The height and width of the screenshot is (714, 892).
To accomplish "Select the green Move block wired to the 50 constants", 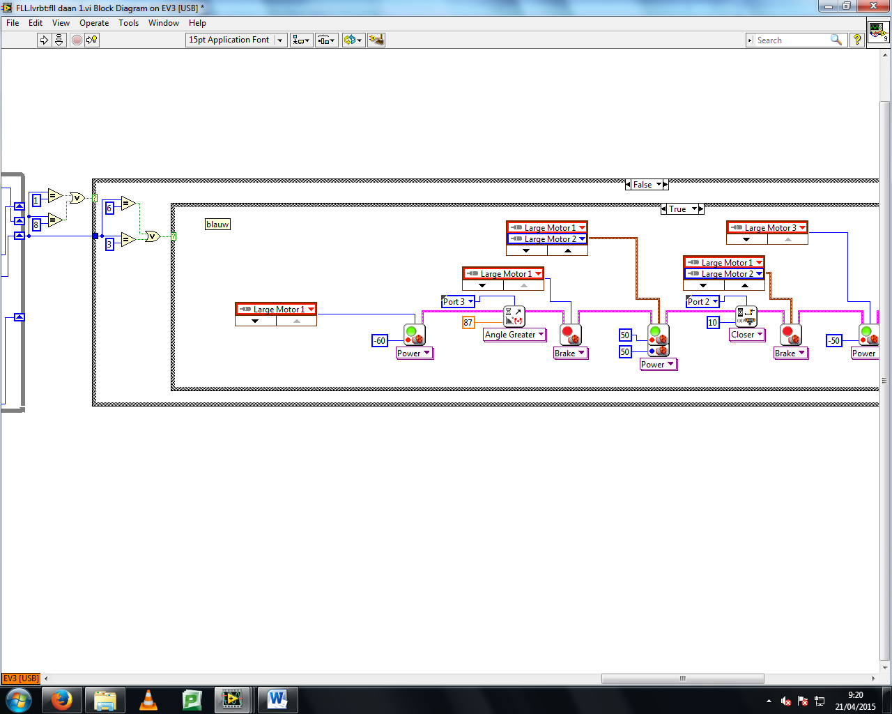I will pyautogui.click(x=659, y=340).
